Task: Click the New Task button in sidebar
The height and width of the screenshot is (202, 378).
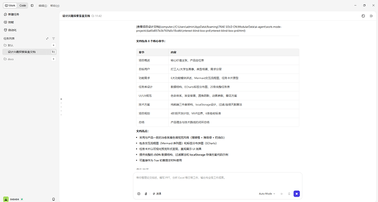Action: pyautogui.click(x=12, y=14)
